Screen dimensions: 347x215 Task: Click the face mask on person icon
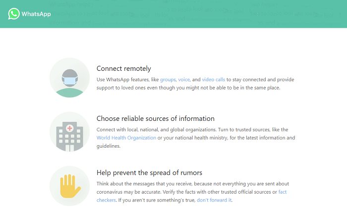(x=70, y=81)
